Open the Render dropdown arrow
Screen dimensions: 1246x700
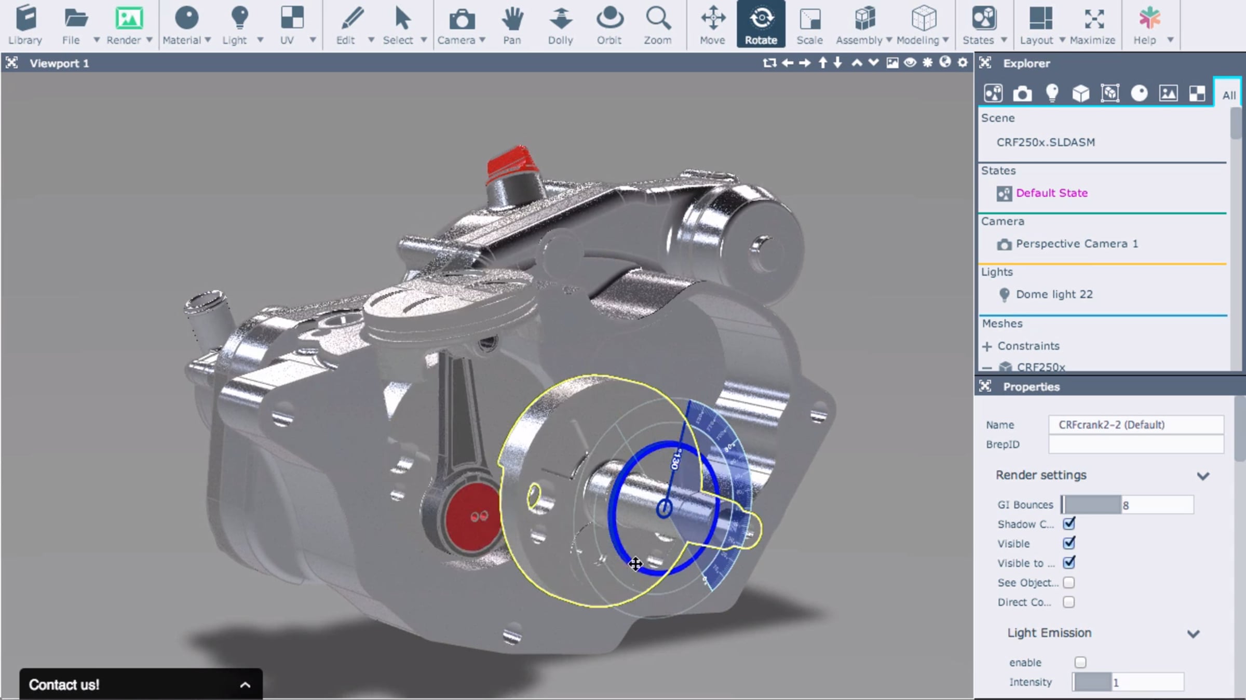pyautogui.click(x=149, y=39)
